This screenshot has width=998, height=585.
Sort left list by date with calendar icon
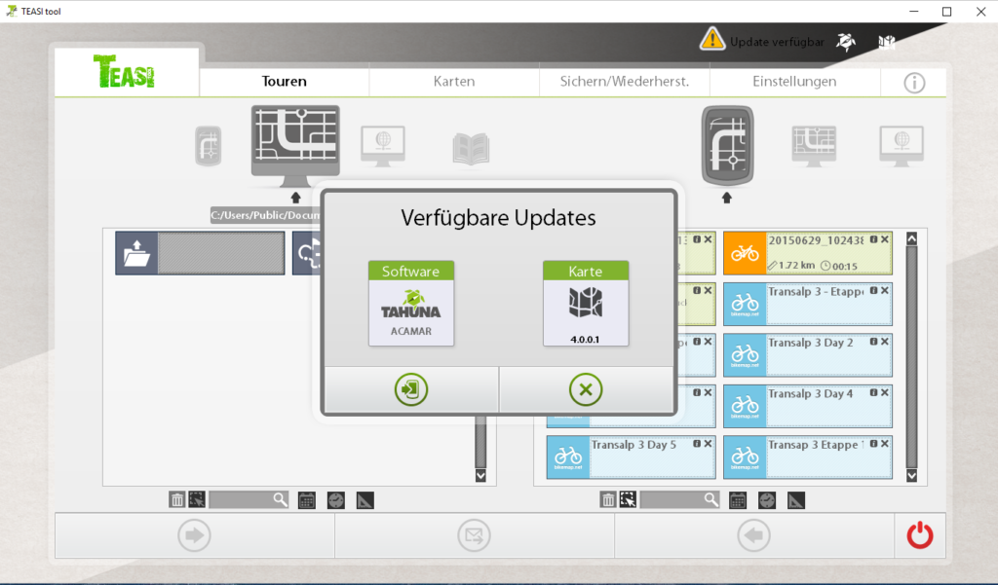307,500
